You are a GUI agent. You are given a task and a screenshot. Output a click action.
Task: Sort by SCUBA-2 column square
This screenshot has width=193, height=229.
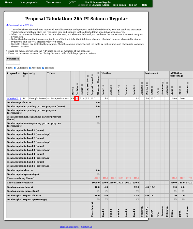coord(147,83)
